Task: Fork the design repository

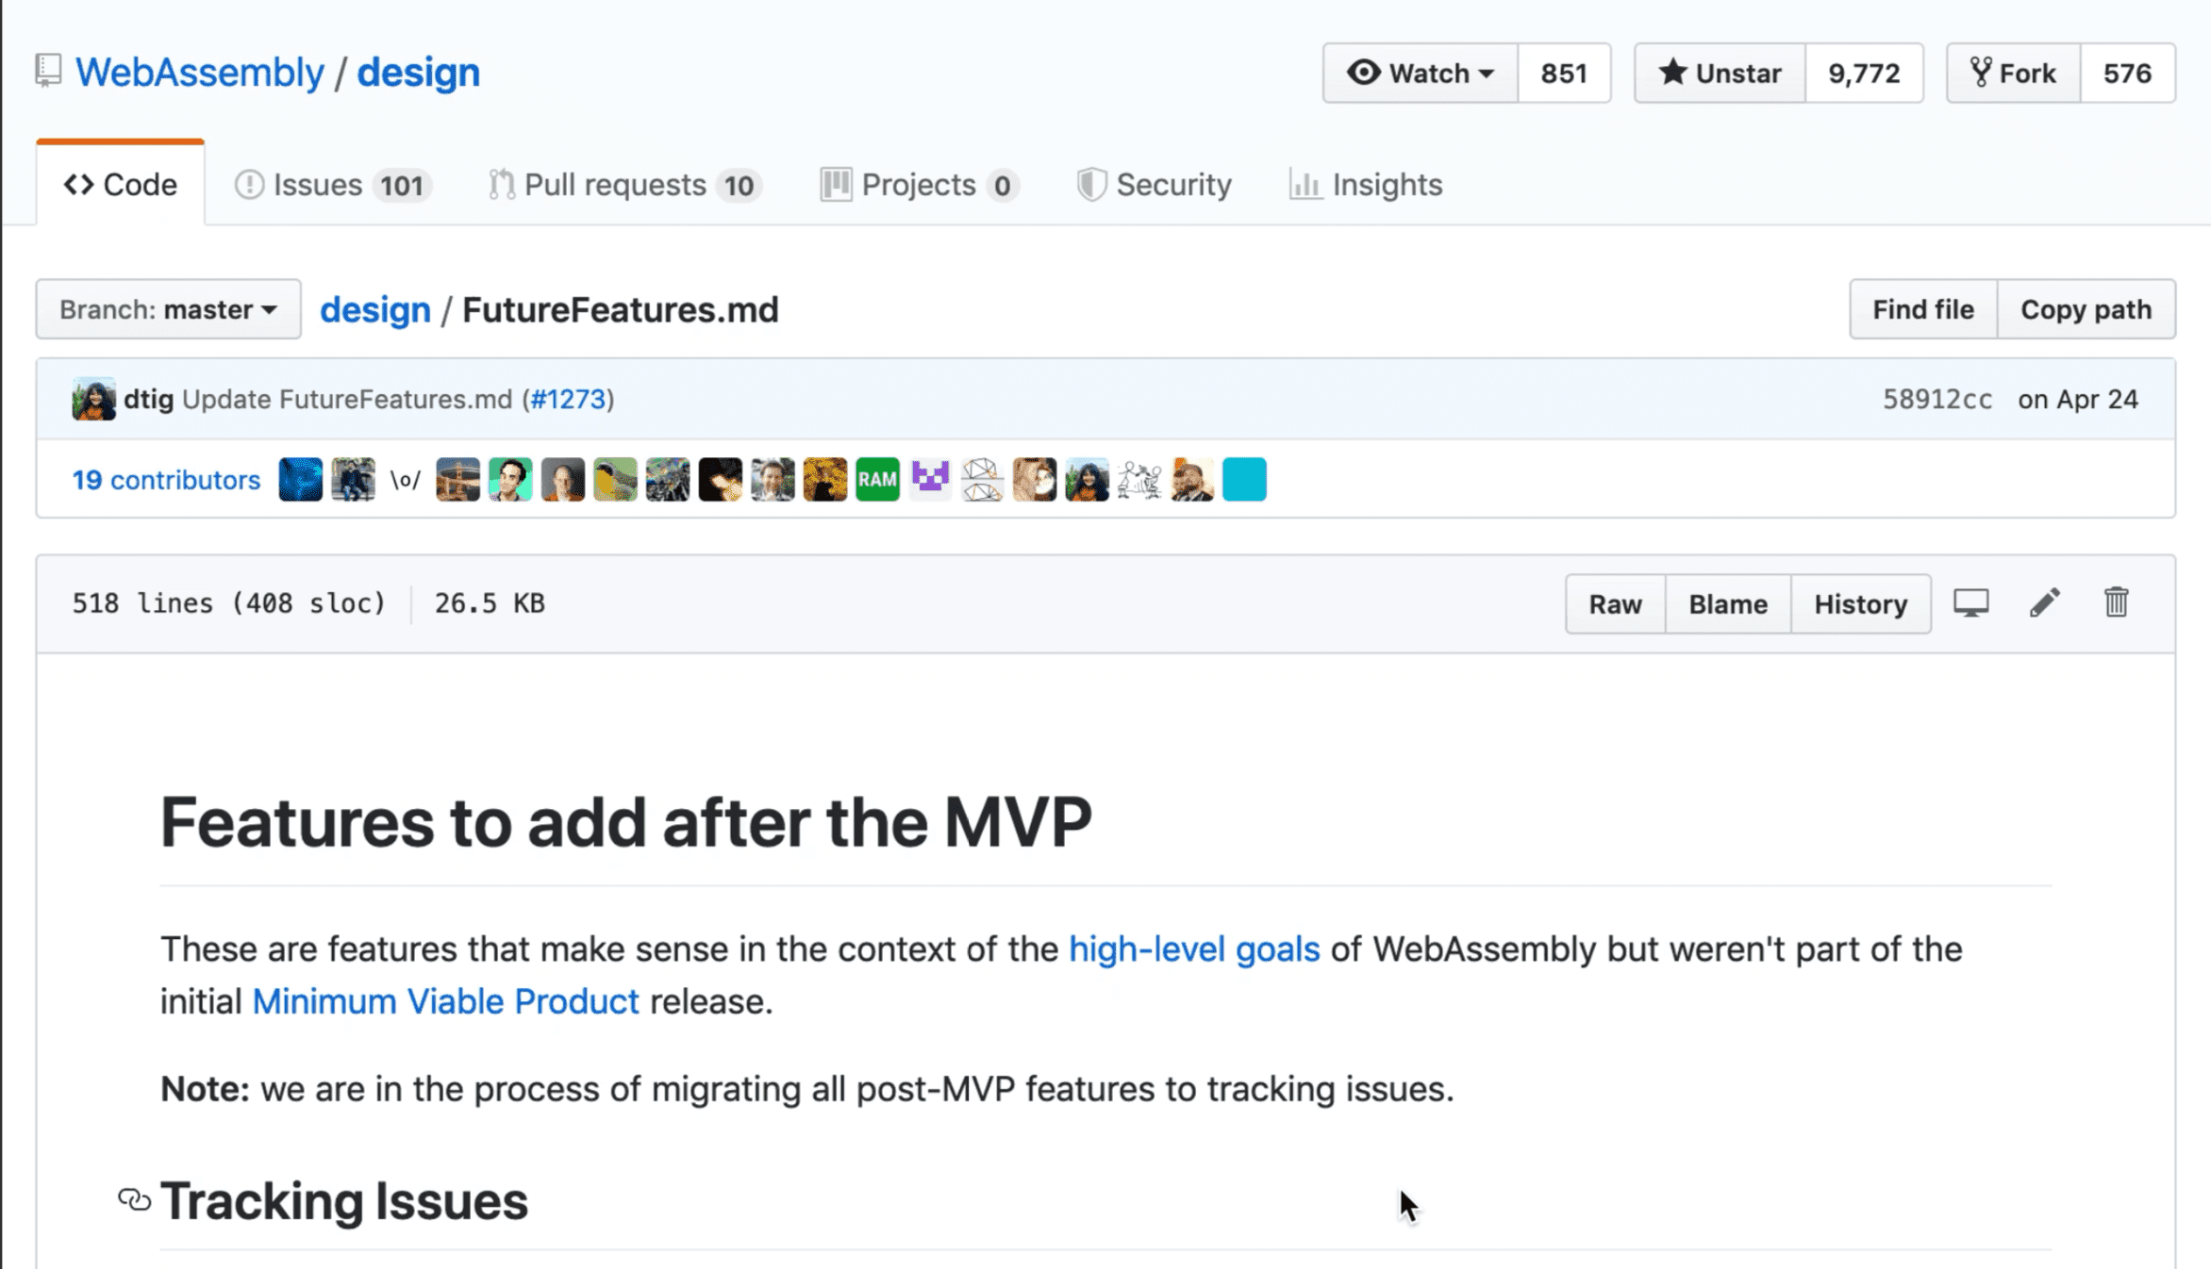Action: click(x=2013, y=73)
